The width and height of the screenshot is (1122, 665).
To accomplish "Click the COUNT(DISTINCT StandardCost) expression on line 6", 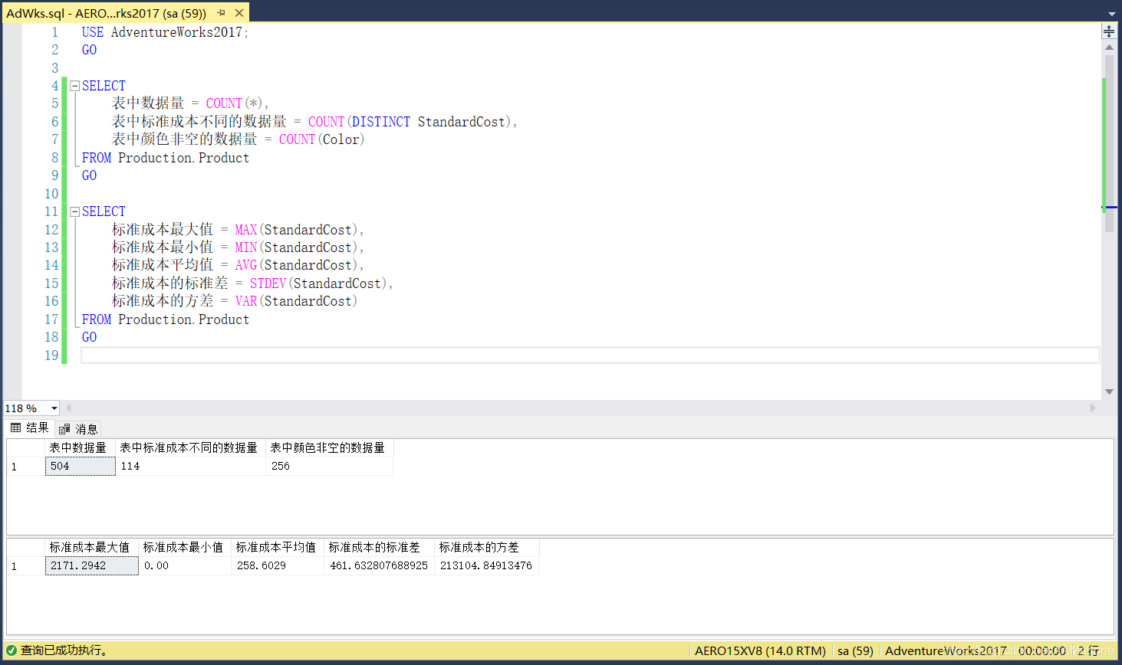I will pyautogui.click(x=410, y=122).
